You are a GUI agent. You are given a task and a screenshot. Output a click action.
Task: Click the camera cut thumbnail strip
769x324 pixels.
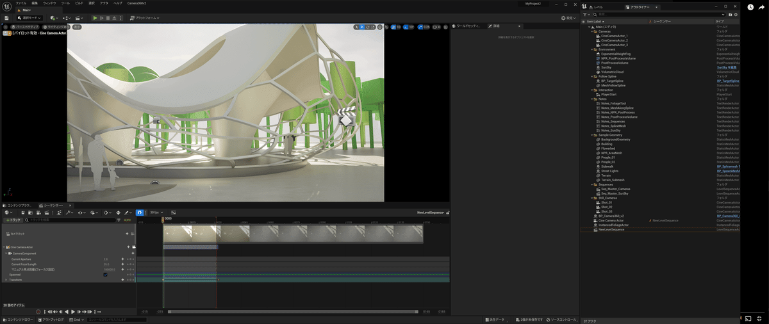click(293, 234)
